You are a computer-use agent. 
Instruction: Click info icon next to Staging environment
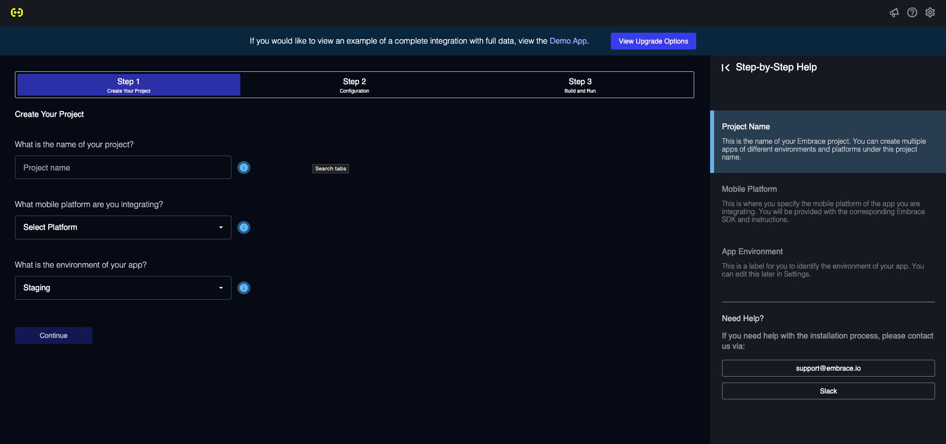pos(244,288)
